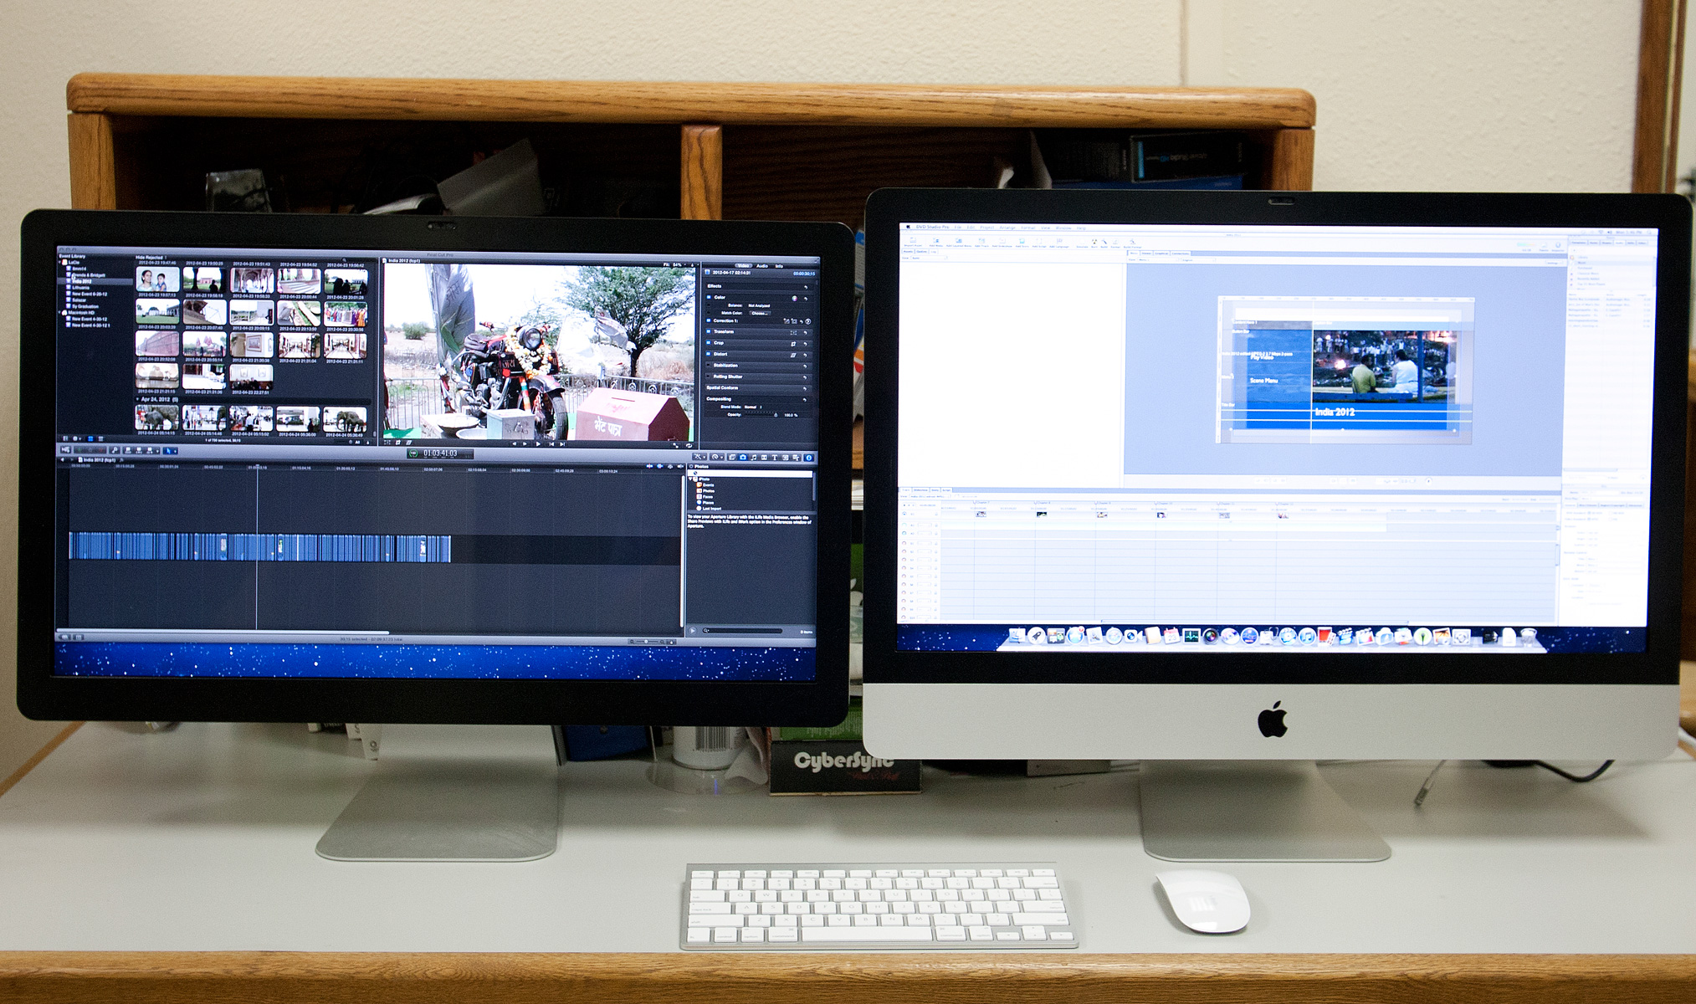1696x1004 pixels.
Task: Toggle viewer full-screen playback icon
Action: point(676,445)
